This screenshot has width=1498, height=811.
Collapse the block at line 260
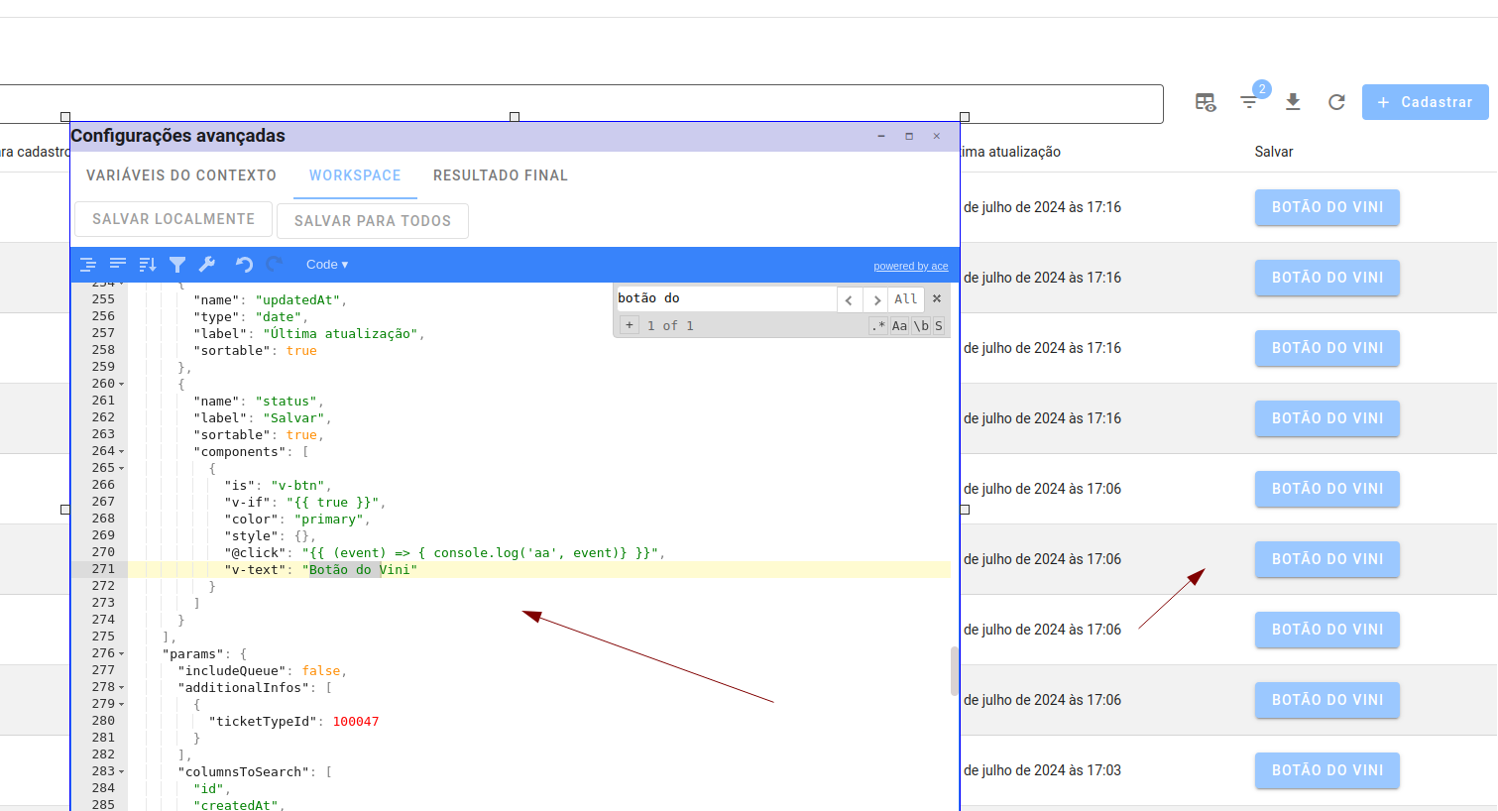tap(122, 384)
